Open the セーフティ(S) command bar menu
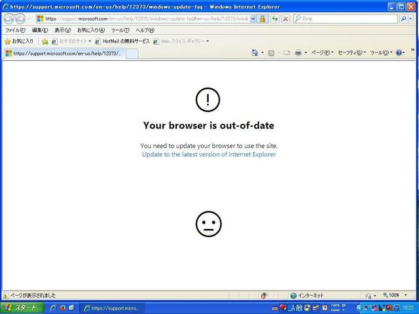 352,52
